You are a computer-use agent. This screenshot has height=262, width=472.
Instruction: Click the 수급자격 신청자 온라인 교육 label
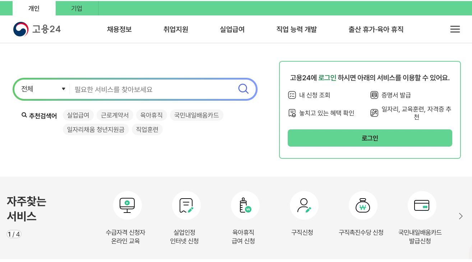[x=125, y=237]
